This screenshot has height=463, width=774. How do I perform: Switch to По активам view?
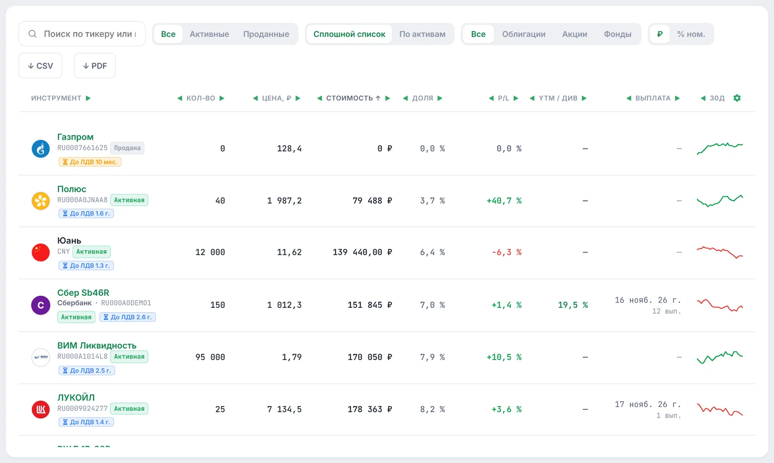(x=422, y=34)
